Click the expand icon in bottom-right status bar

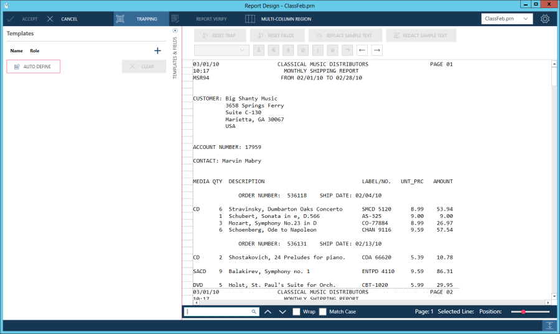549,325
